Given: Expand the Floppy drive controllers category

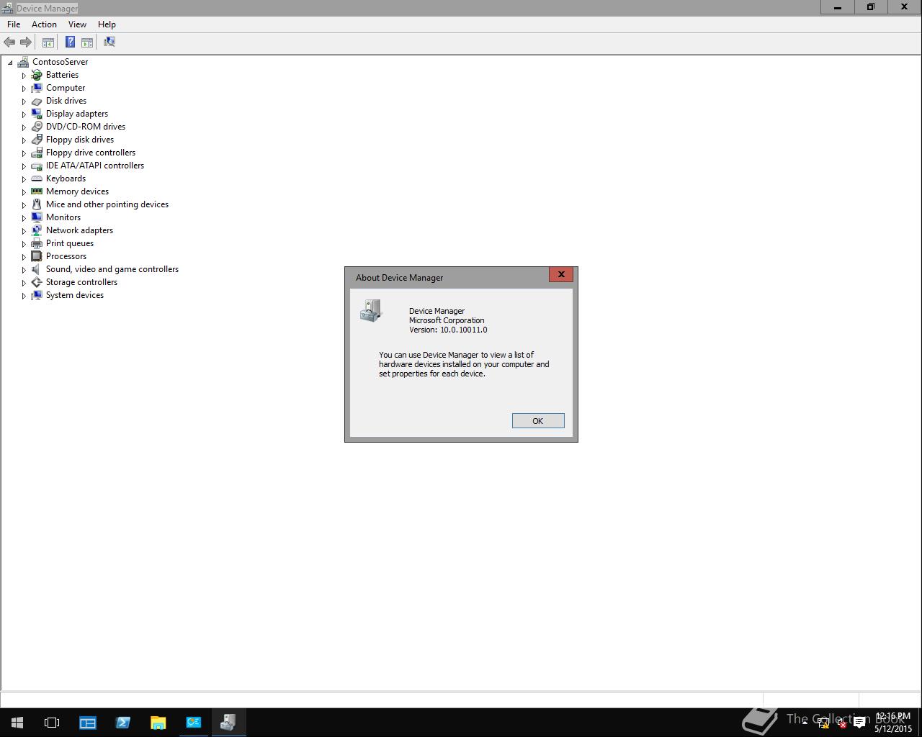Looking at the screenshot, I should click(24, 153).
